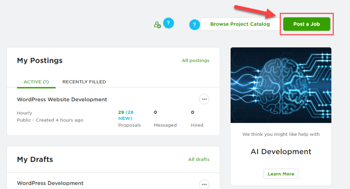Click the AI brain circuit banner image
Viewport: 350px width, 189px height.
[281, 85]
